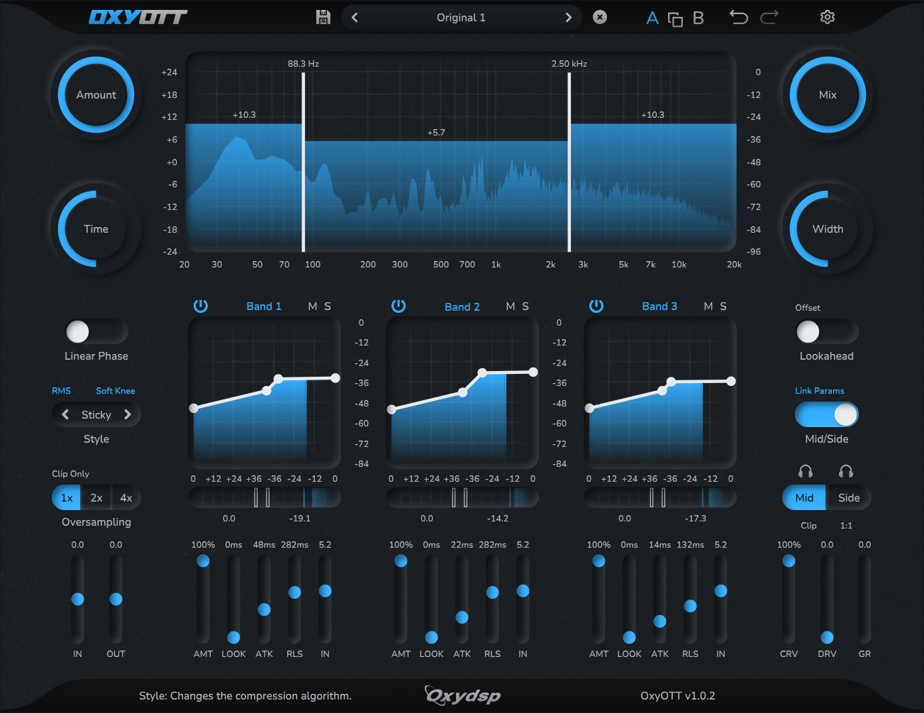The image size is (924, 713).
Task: Enable Side for Band 2
Action: [x=525, y=306]
